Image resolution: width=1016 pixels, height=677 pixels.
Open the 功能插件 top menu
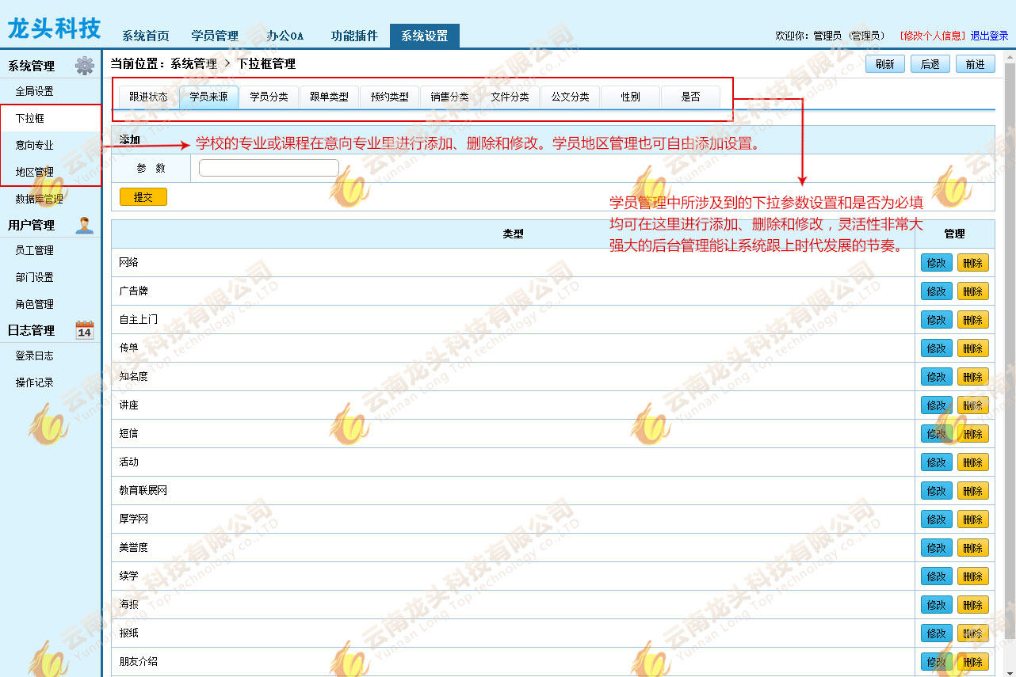(354, 36)
